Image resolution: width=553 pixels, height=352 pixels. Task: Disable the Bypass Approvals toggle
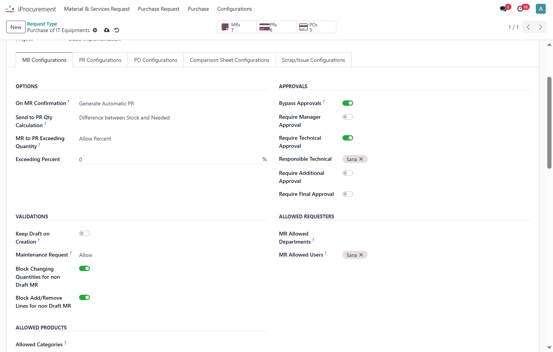point(348,103)
